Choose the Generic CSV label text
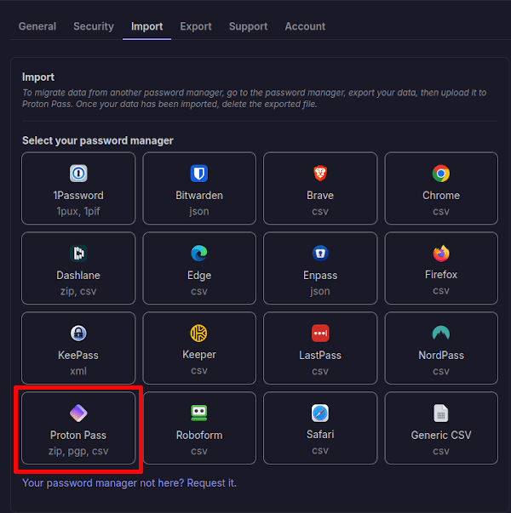 click(x=441, y=435)
